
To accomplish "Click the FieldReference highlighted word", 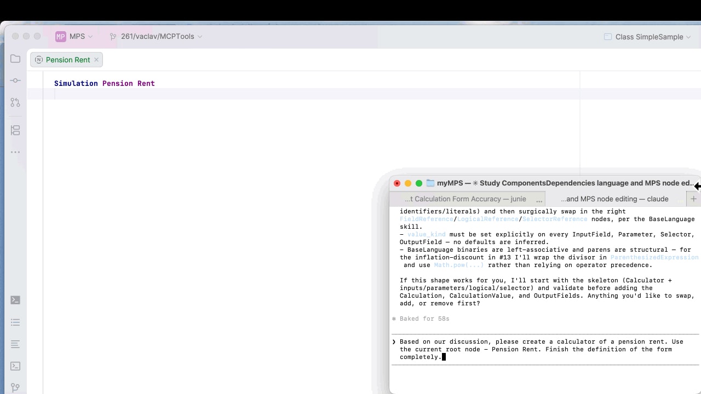I will point(427,219).
